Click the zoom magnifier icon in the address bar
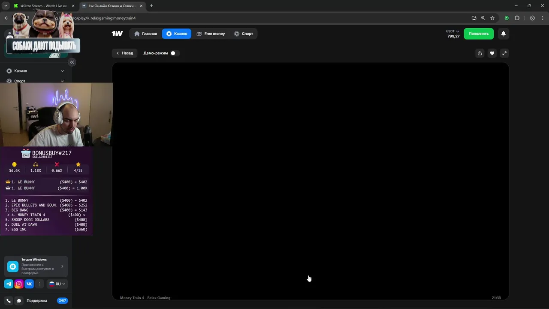This screenshot has height=309, width=549. [483, 18]
